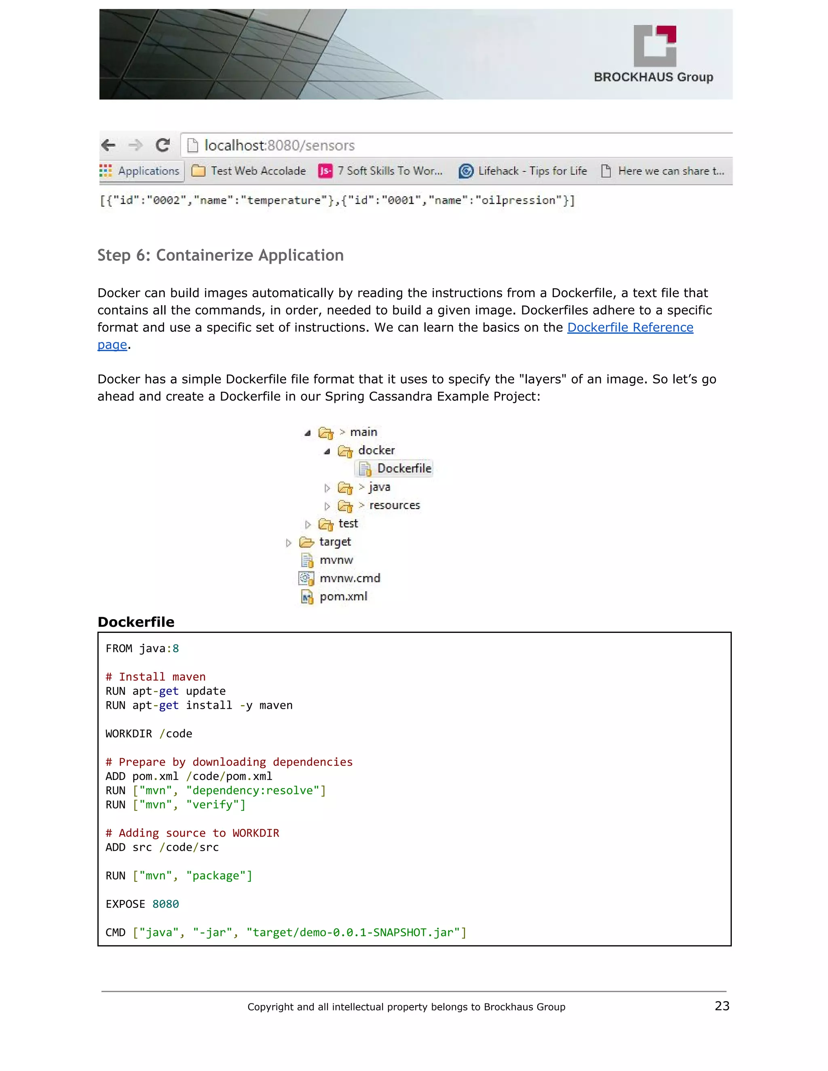Click the localhost:8080/sensors address field
This screenshot has height=1071, width=828.
tap(456, 145)
